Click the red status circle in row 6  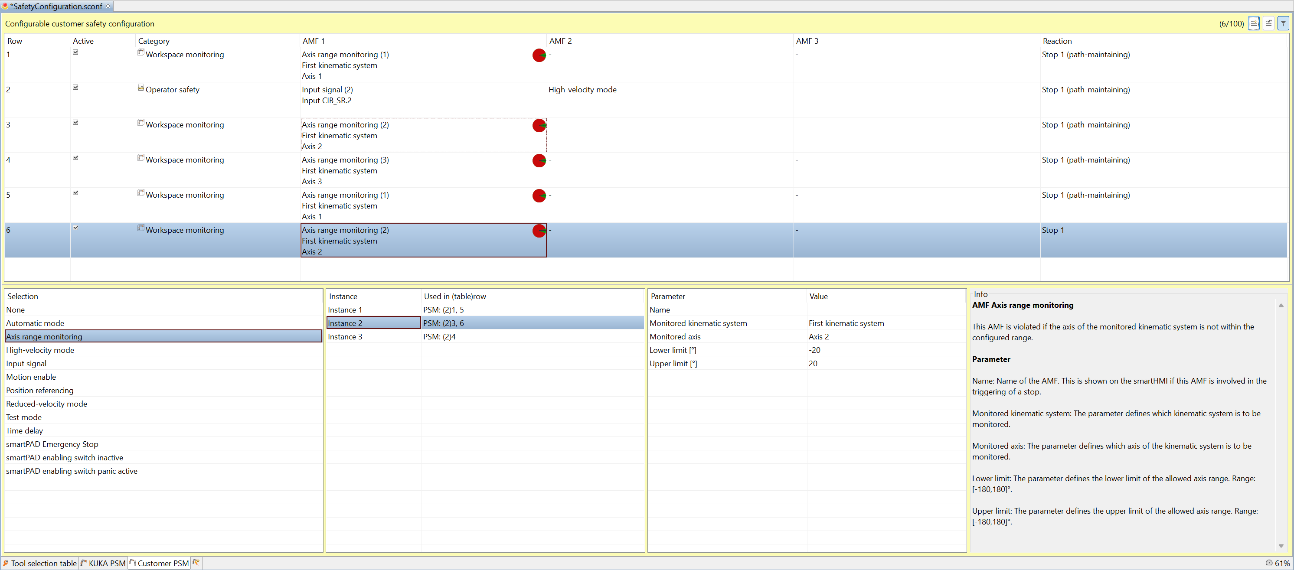(x=538, y=231)
